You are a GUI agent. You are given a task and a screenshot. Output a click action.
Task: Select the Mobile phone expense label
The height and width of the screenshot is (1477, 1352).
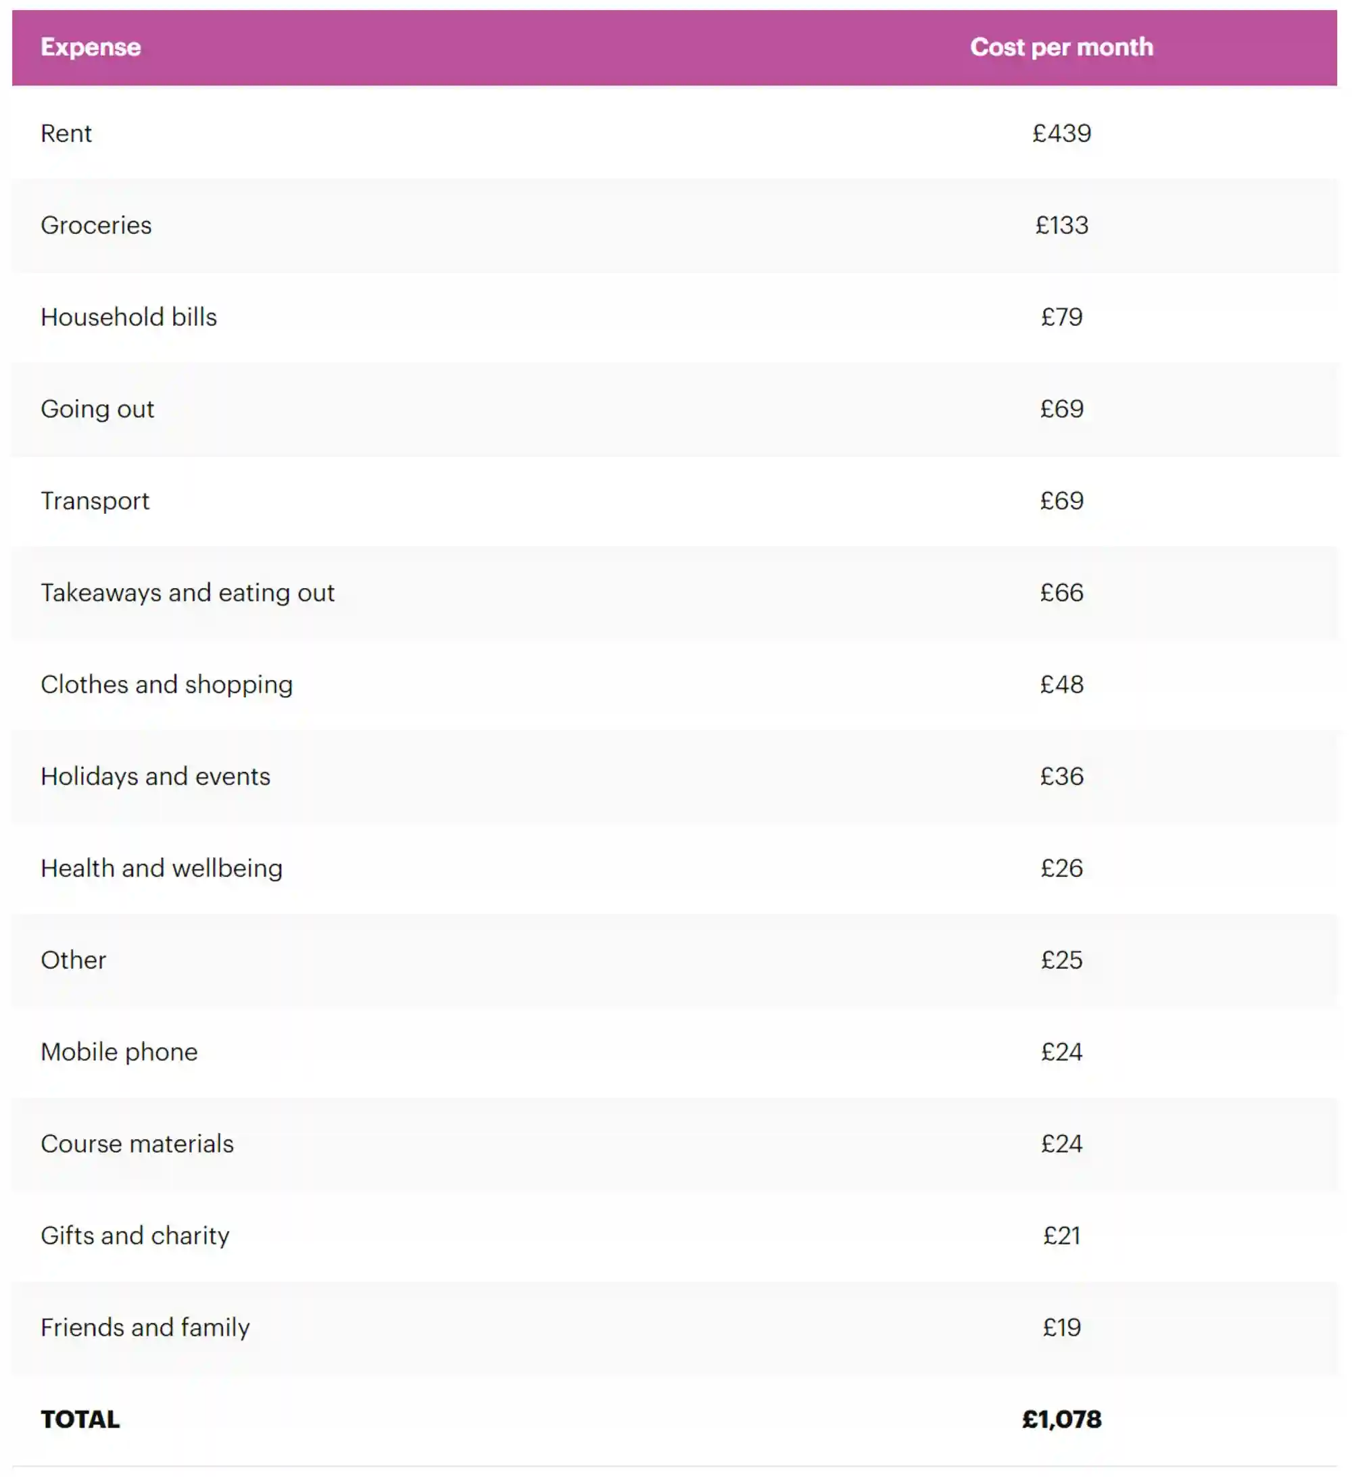click(x=119, y=1052)
